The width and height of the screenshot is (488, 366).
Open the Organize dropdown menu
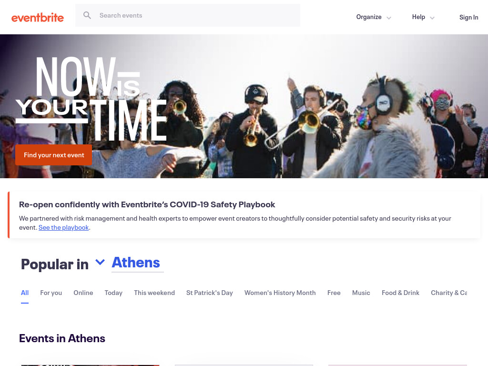(374, 17)
